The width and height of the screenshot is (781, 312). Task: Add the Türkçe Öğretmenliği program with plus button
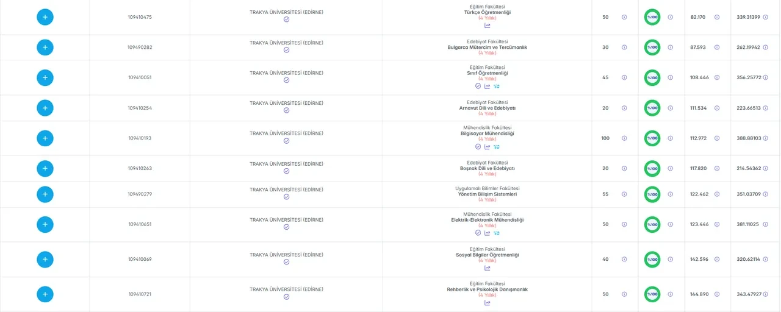tap(45, 17)
